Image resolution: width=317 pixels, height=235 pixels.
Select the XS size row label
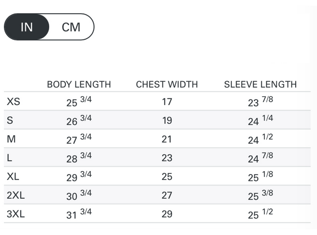[13, 102]
